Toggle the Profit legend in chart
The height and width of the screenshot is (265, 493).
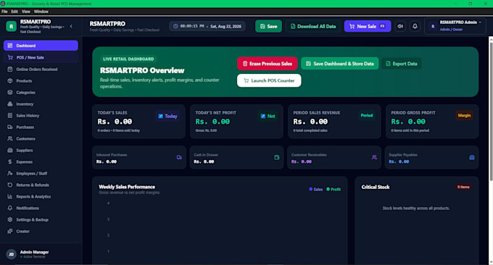(x=333, y=189)
